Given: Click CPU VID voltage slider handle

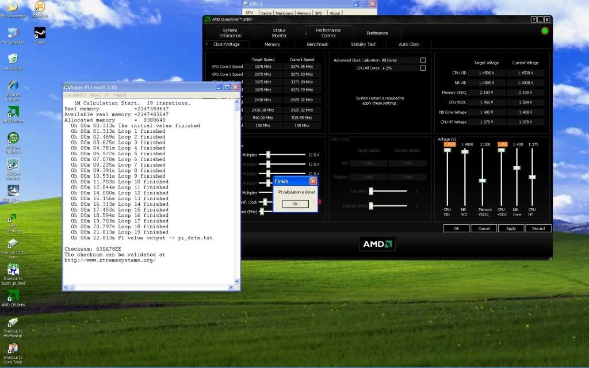Looking at the screenshot, I should coord(447,150).
